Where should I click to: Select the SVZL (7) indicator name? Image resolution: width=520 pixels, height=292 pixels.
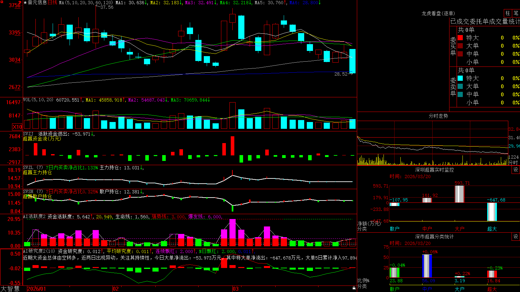[x=33, y=168]
